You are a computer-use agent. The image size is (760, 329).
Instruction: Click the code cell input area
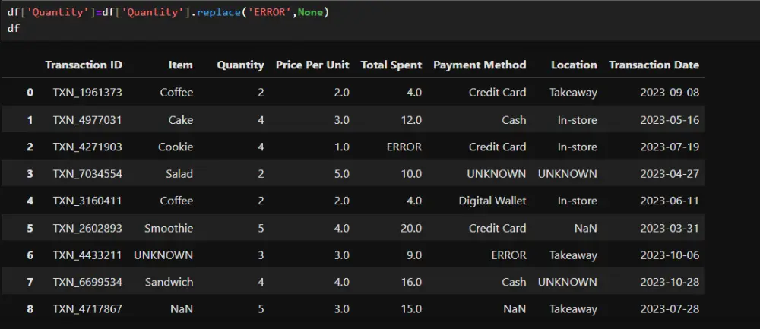[380, 21]
